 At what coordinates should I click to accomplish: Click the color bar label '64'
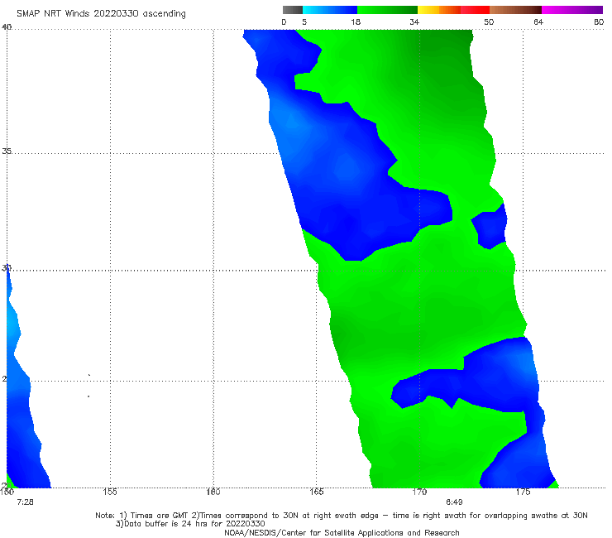(x=538, y=22)
